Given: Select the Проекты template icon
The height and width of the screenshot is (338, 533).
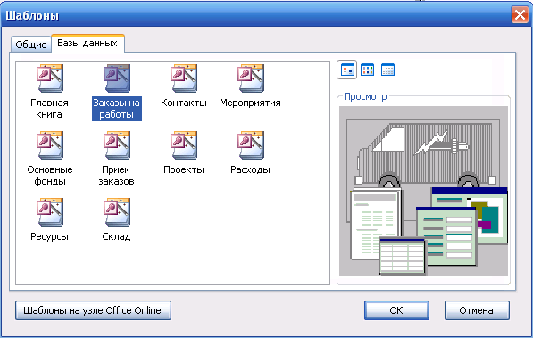Looking at the screenshot, I should 184,145.
